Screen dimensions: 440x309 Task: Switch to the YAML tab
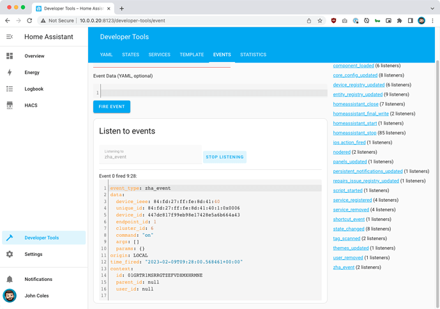pos(106,55)
